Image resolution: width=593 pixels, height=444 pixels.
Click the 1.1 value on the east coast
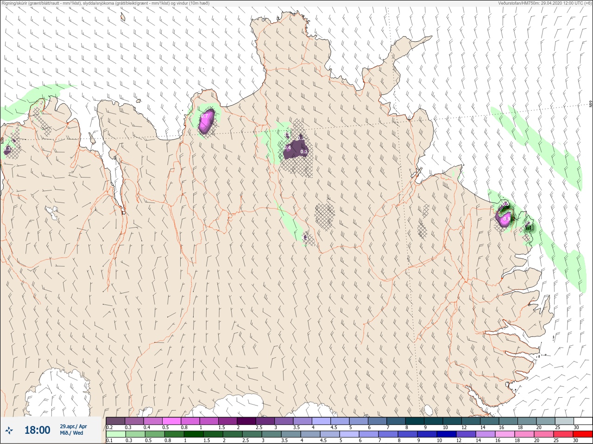[x=528, y=228]
